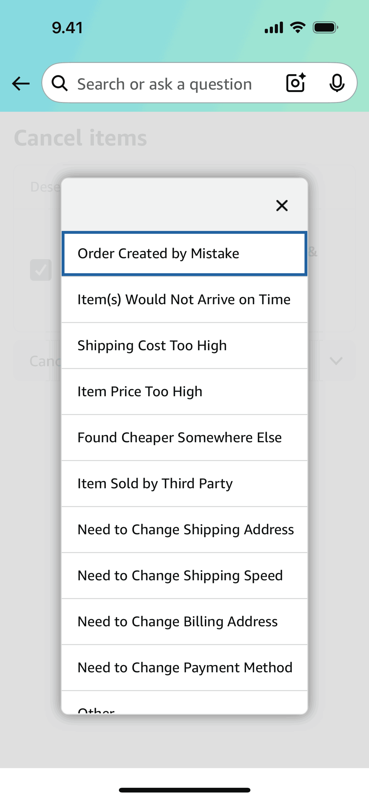Select "Need to Change Billing Address"

pyautogui.click(x=184, y=621)
